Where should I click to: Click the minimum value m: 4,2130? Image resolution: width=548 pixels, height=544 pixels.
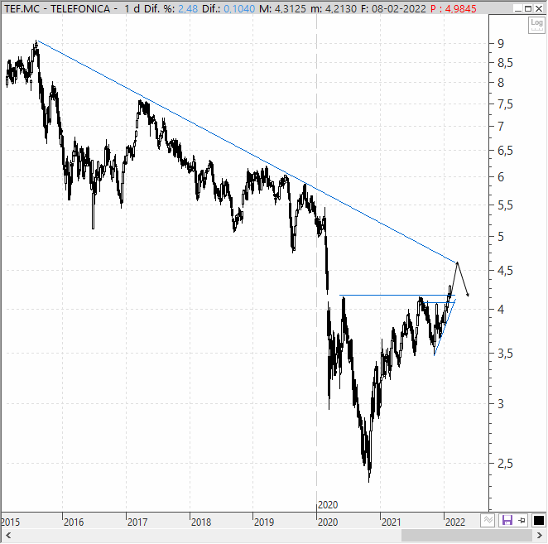[x=334, y=8]
